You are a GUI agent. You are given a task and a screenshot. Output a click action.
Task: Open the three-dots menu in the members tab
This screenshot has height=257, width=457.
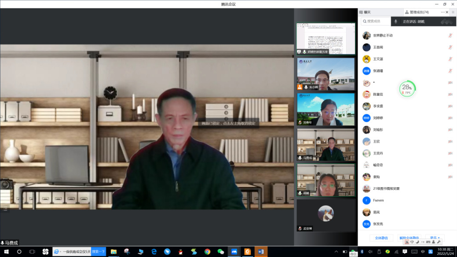[442, 12]
